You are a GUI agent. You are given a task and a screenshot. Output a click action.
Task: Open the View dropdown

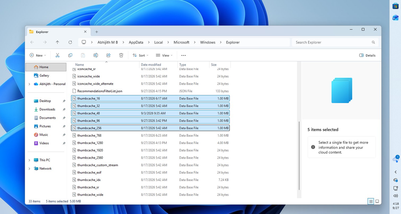coord(164,55)
